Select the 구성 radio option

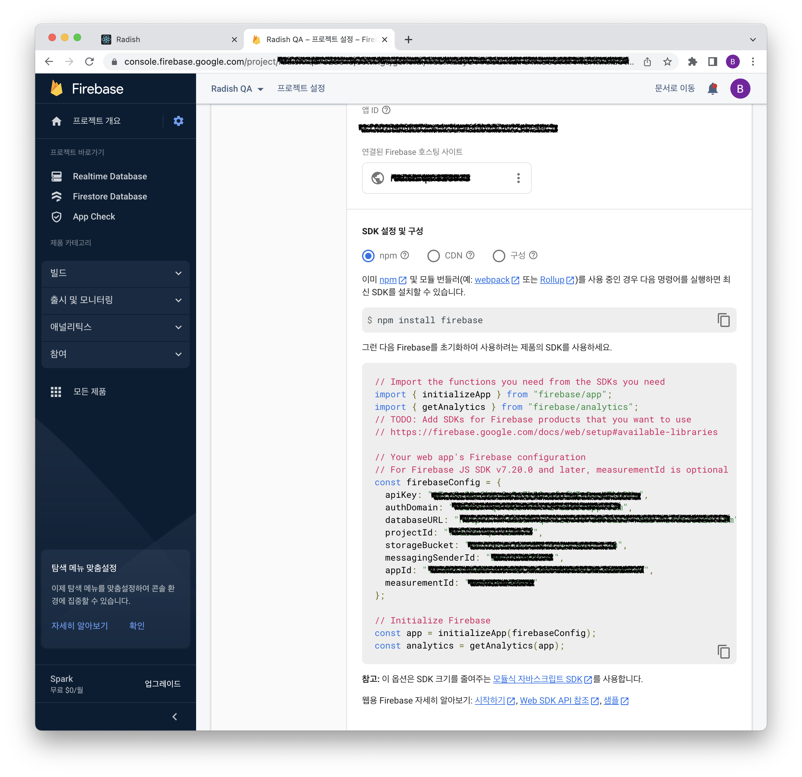pos(499,256)
